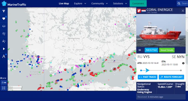Click the draught value 7.4m
Screen dimensions: 188x101
pyautogui.click(x=178, y=87)
